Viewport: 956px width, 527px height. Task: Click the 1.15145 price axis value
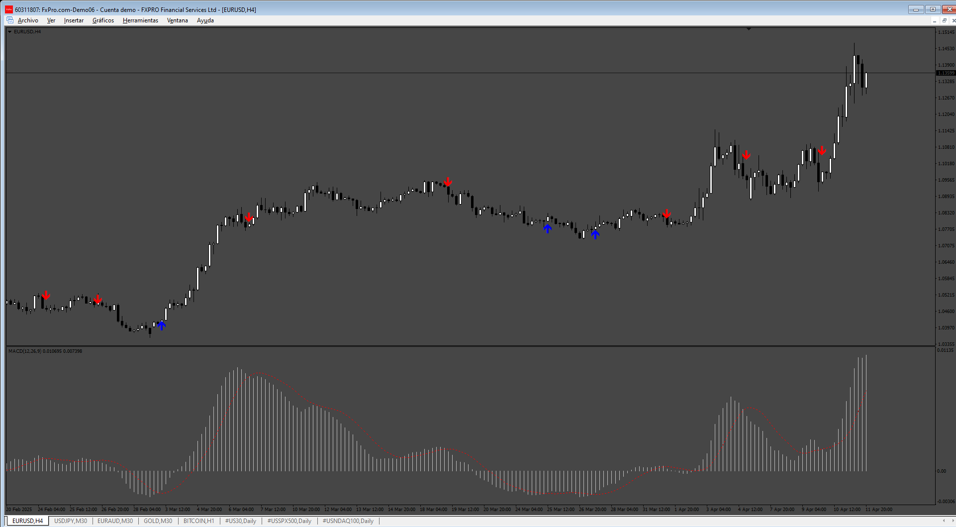click(946, 32)
